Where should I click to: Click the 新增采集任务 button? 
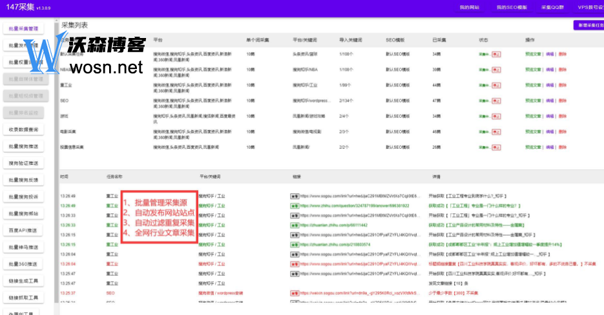click(590, 25)
